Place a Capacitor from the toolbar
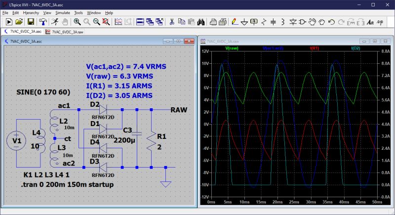This screenshot has width=395, height=215. 274,22
